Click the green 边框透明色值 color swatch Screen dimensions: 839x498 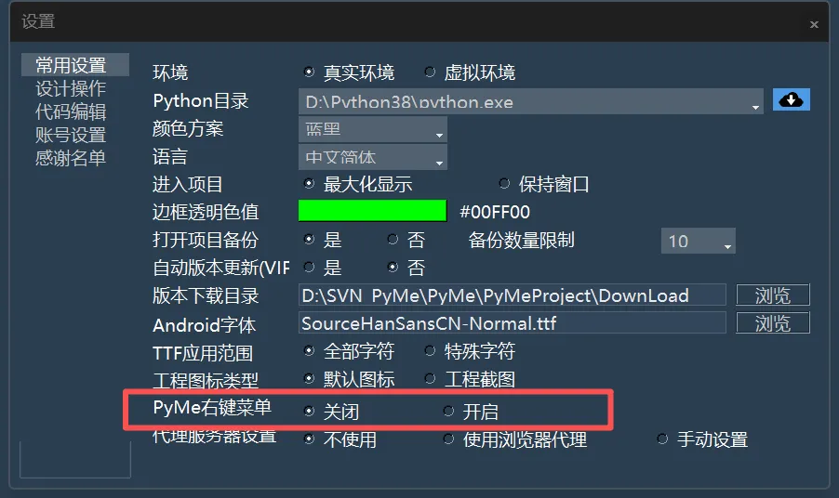tap(372, 211)
